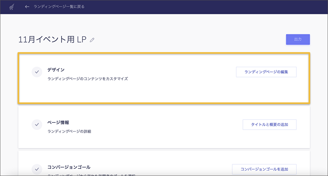Select the コンバージョンゴール section heading
328x176 pixels.
[x=69, y=167]
